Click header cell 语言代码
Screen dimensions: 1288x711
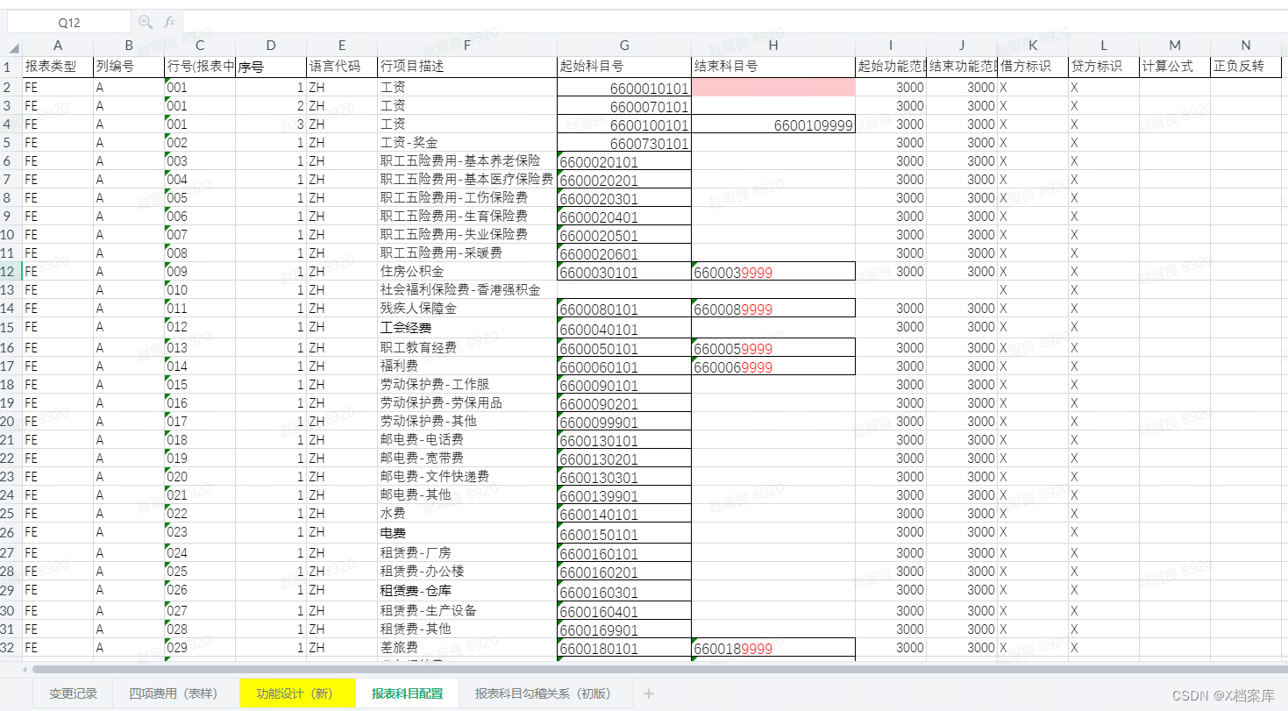click(342, 67)
